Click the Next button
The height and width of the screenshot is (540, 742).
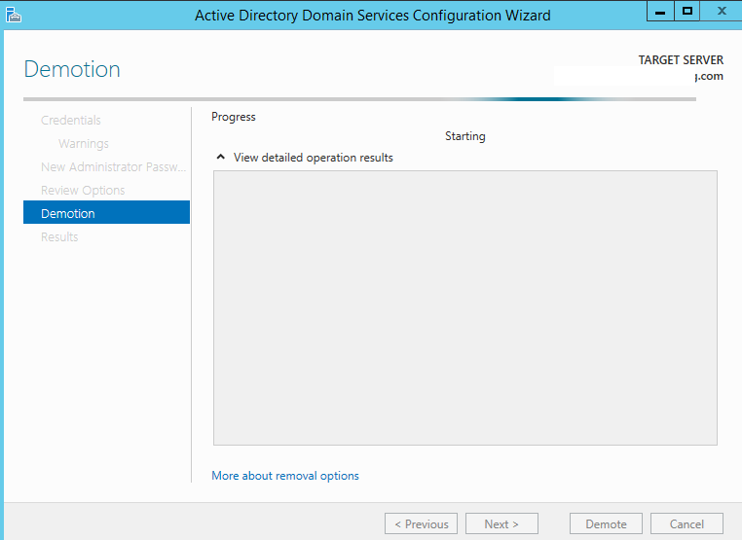[x=501, y=523]
